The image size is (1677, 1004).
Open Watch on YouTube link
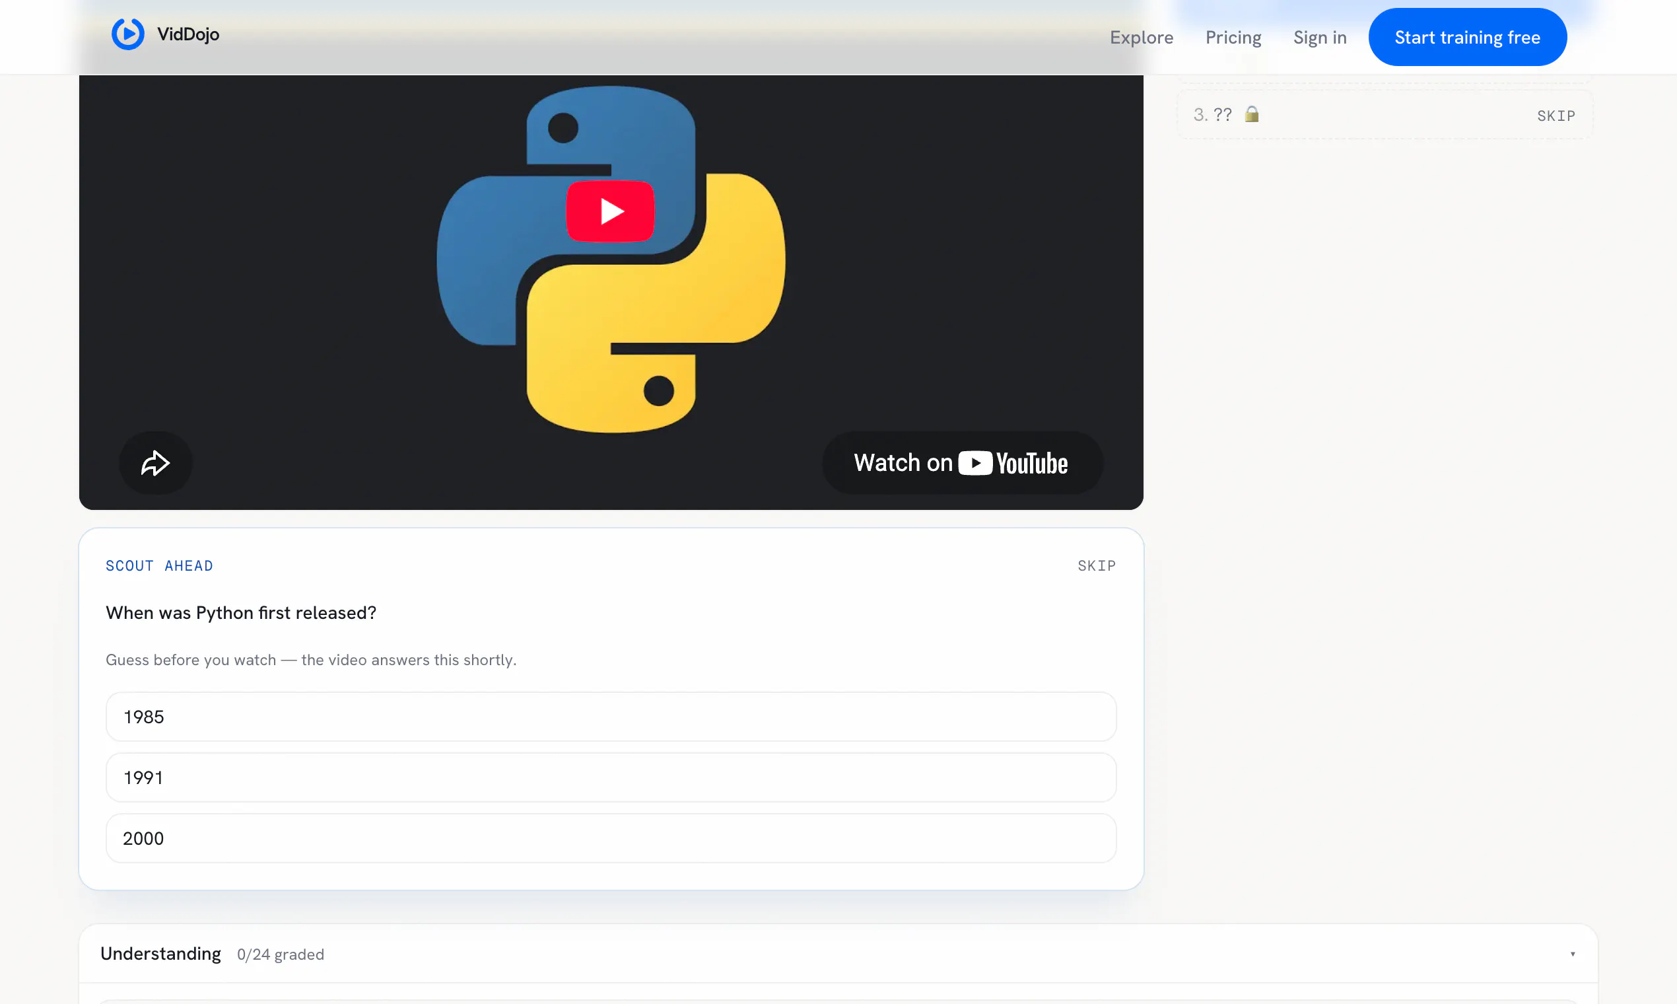click(x=961, y=464)
